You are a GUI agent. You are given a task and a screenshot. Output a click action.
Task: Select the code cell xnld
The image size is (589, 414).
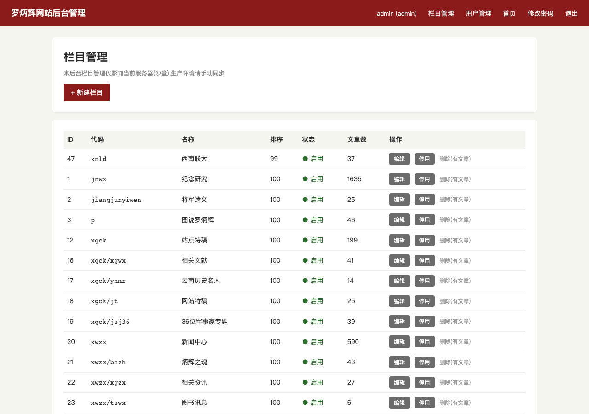pyautogui.click(x=99, y=159)
